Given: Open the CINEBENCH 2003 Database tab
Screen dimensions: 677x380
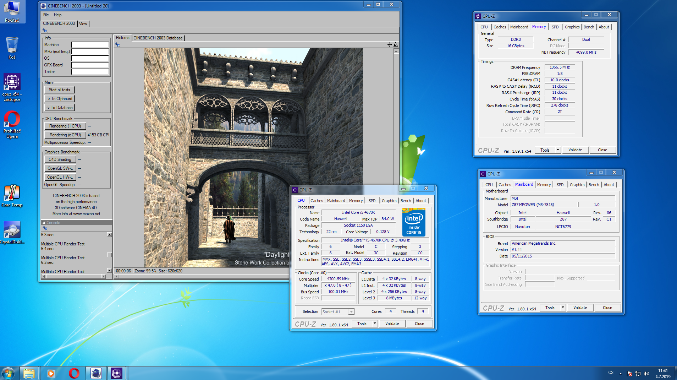Looking at the screenshot, I should click(158, 38).
